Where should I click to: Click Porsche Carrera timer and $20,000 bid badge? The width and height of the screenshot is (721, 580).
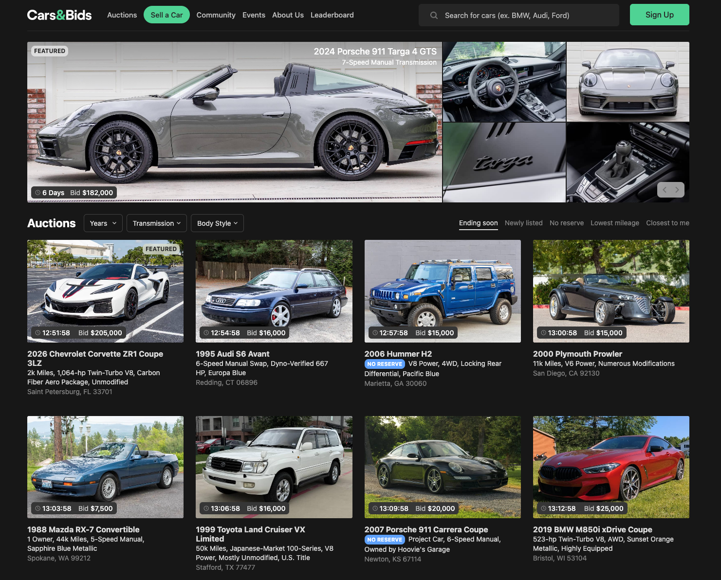tap(414, 508)
